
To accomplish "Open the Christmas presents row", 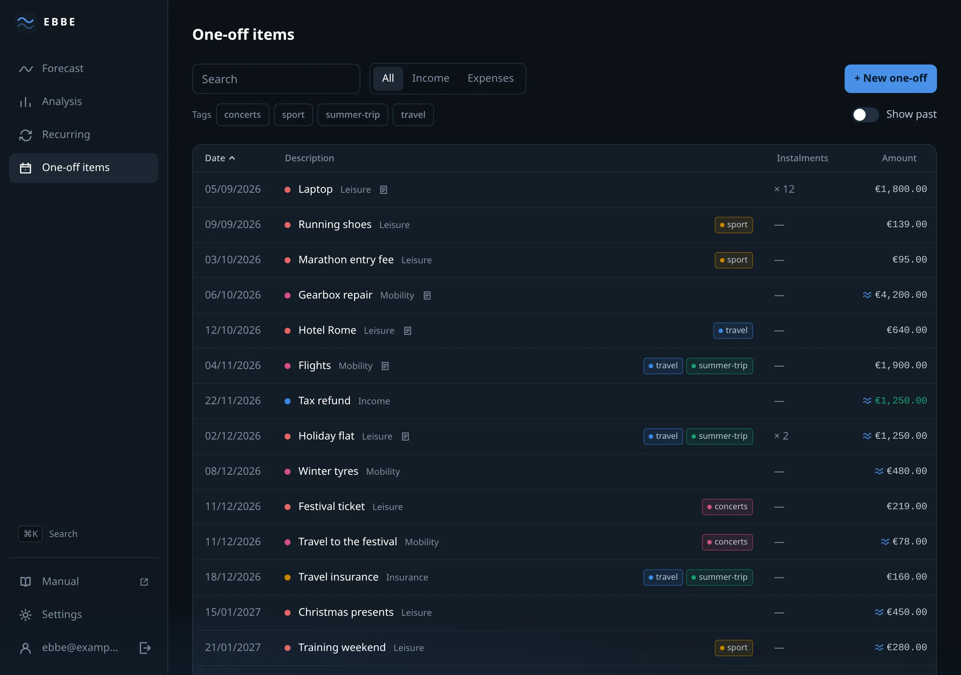I will [564, 613].
